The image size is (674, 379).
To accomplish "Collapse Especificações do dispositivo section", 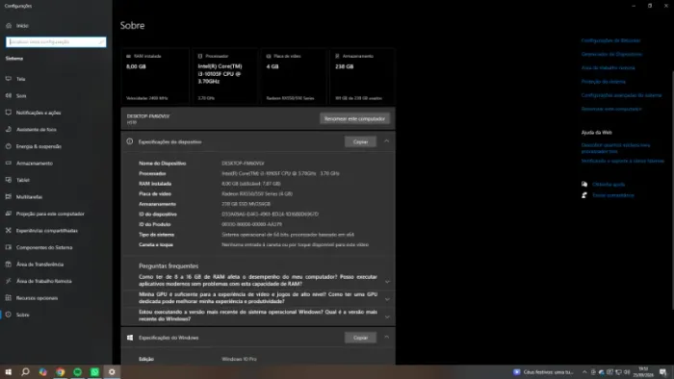I will (x=386, y=141).
